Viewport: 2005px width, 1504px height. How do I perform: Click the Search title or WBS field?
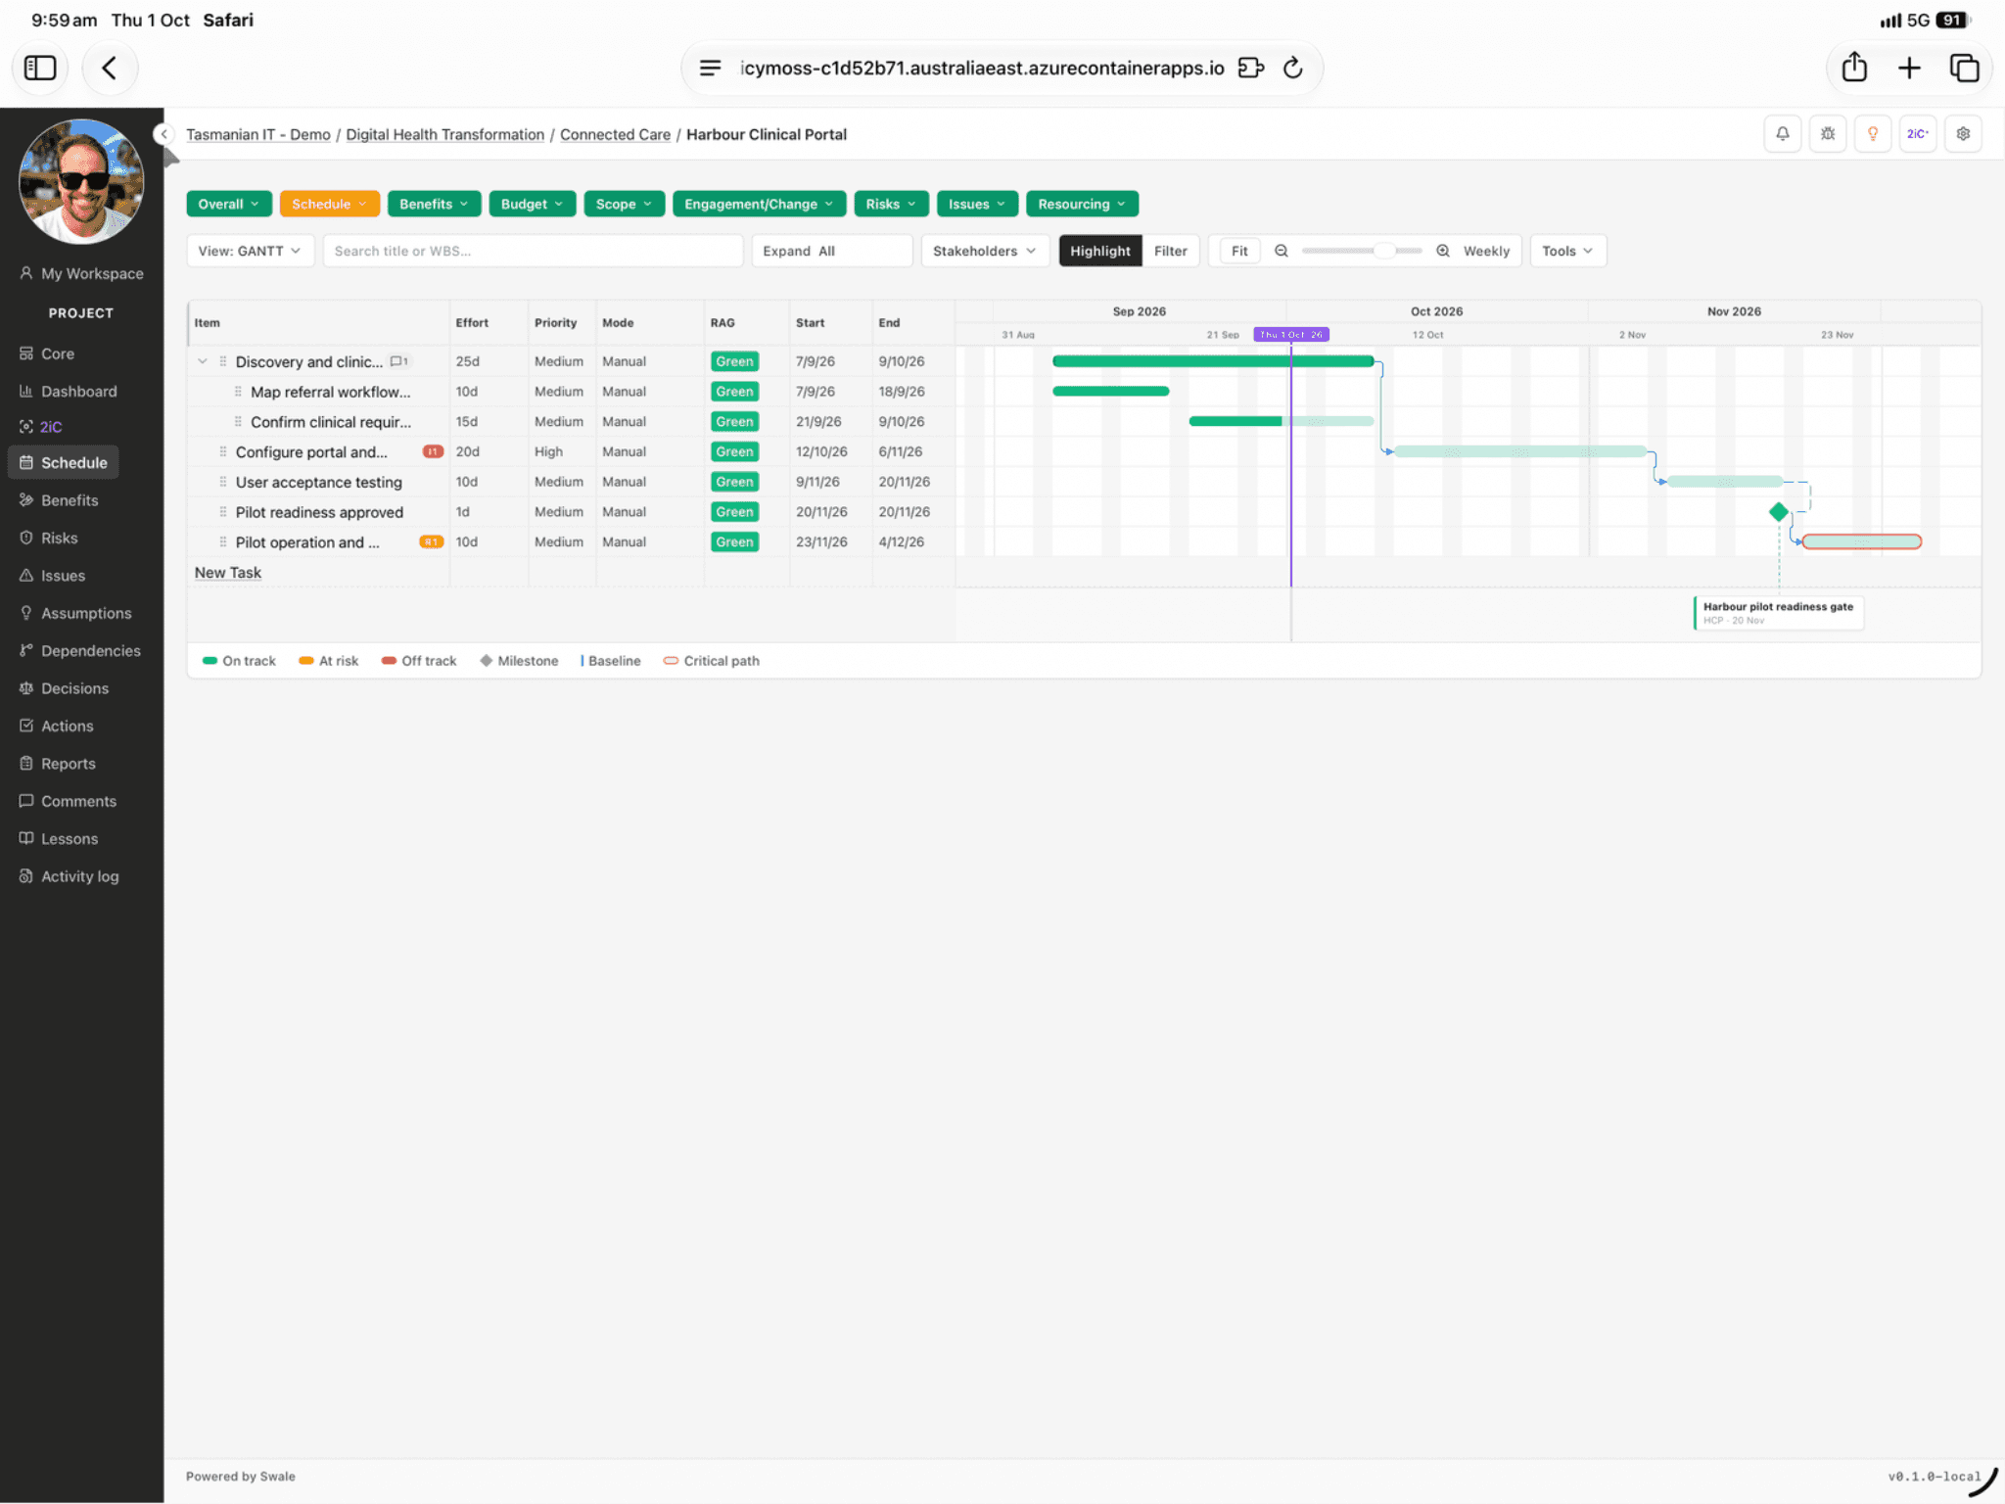click(533, 251)
